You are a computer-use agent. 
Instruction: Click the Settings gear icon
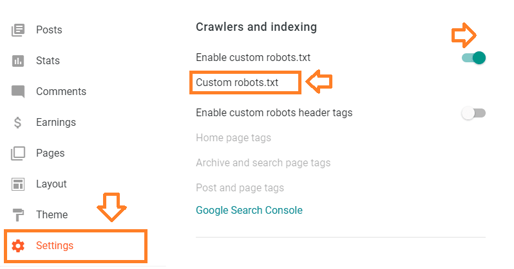18,246
